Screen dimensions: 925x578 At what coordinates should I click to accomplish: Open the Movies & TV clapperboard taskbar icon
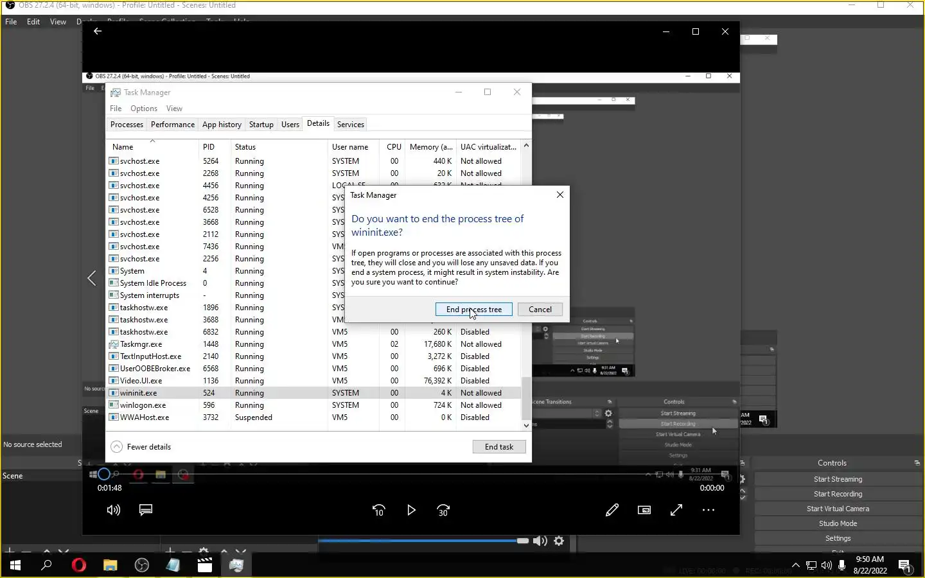(205, 565)
